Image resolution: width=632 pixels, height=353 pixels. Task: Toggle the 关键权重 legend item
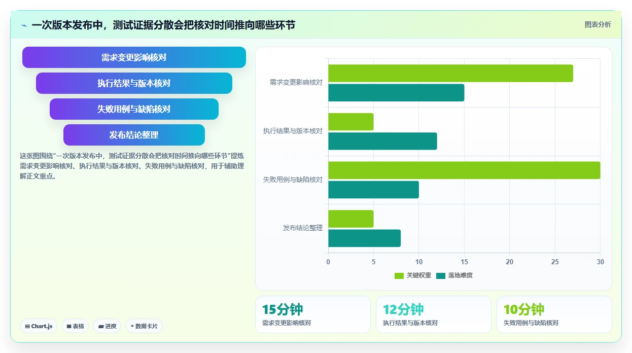(413, 275)
